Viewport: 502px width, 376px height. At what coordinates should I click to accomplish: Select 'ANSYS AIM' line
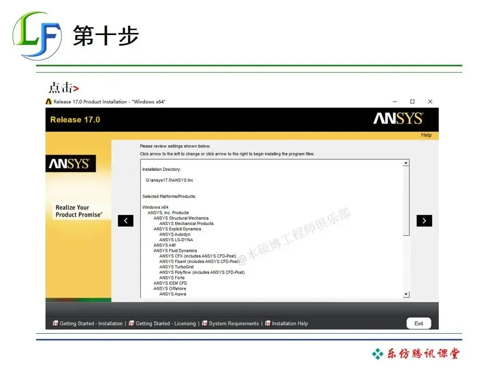click(165, 245)
